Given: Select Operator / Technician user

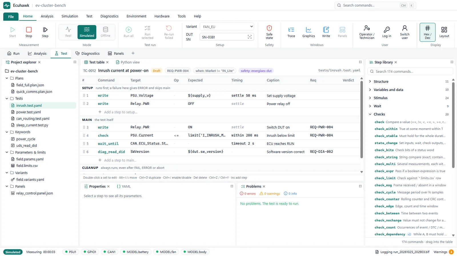Looking at the screenshot, I should [x=367, y=32].
